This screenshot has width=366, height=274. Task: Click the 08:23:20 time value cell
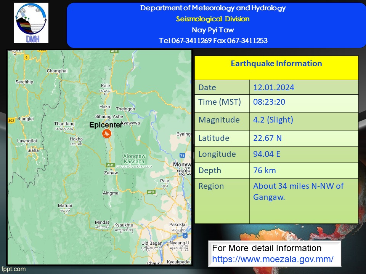pyautogui.click(x=269, y=102)
